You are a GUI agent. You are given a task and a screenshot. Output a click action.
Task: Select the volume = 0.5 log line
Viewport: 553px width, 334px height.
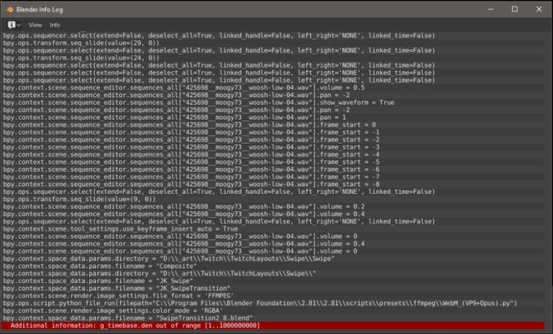point(273,88)
